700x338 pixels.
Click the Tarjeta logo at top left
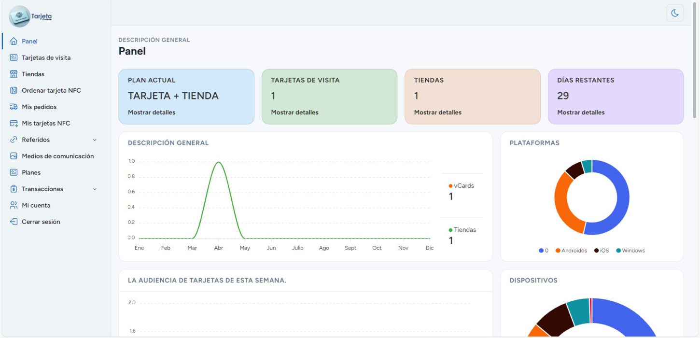point(30,16)
